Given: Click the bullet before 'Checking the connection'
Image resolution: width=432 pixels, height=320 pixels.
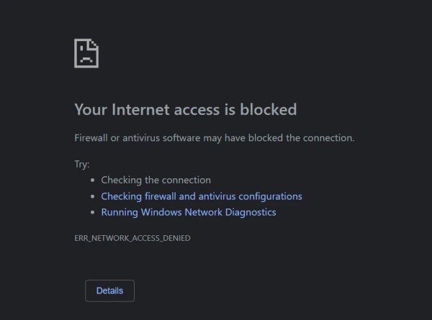Looking at the screenshot, I should (93, 180).
